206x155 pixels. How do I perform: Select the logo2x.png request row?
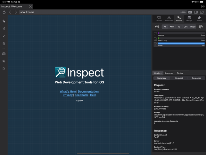point(179,39)
